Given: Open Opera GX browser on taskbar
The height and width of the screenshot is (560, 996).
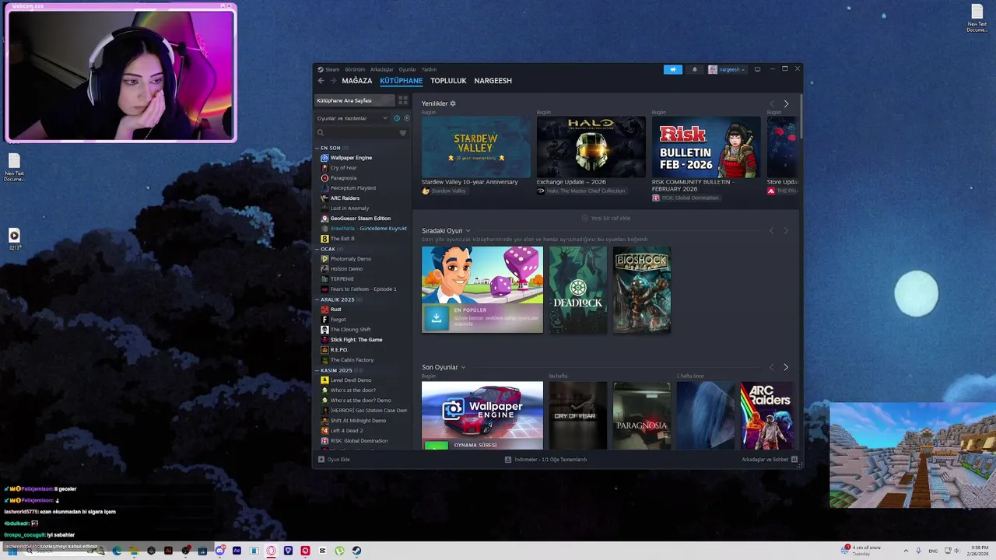Looking at the screenshot, I should coord(271,551).
